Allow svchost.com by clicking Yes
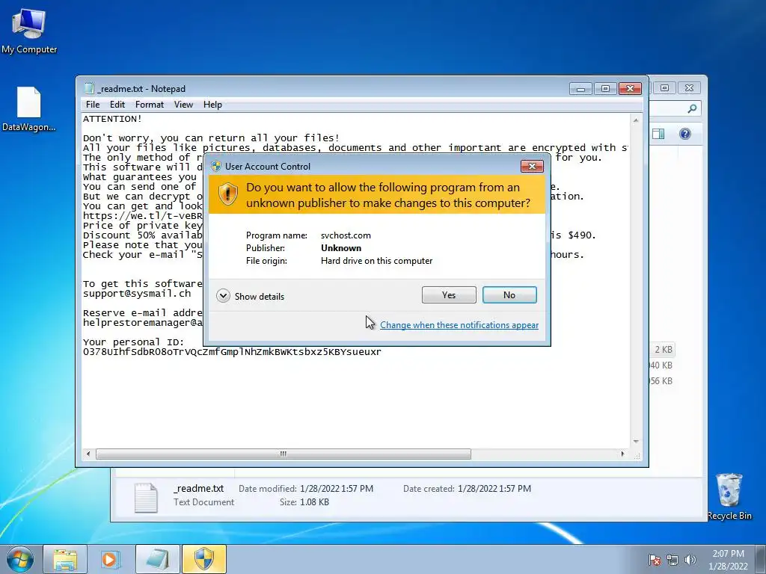The height and width of the screenshot is (574, 766). (x=449, y=294)
